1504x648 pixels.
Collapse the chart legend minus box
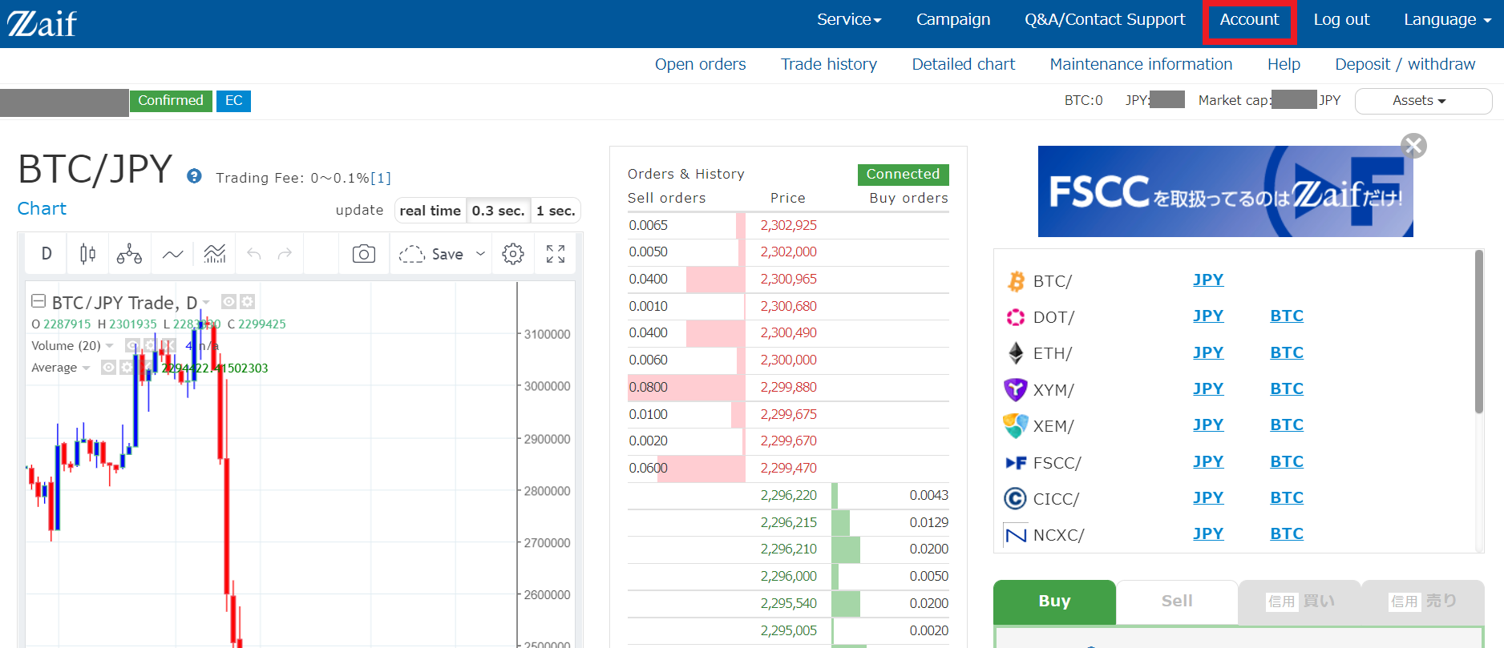pyautogui.click(x=38, y=301)
